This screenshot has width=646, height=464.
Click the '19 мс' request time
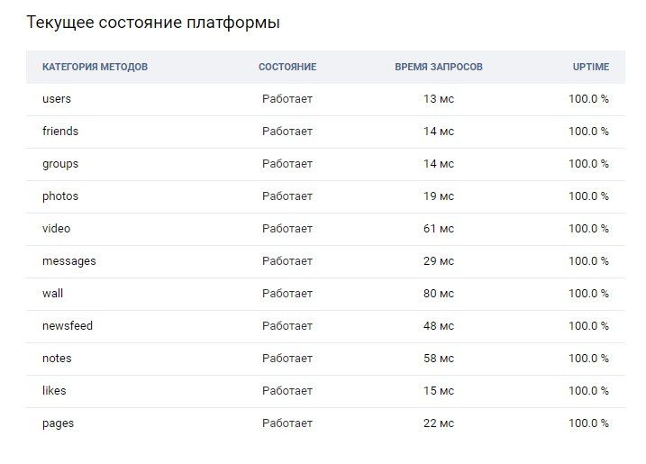tap(439, 196)
